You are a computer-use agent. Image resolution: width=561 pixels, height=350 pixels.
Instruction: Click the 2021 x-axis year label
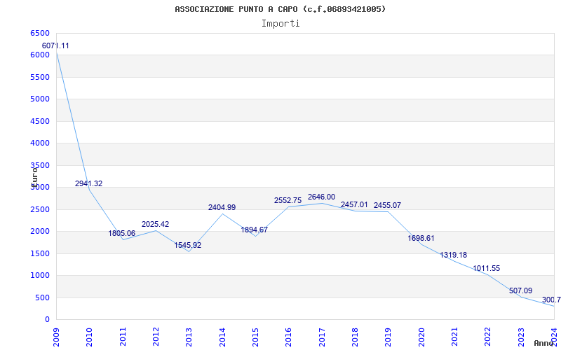(454, 337)
